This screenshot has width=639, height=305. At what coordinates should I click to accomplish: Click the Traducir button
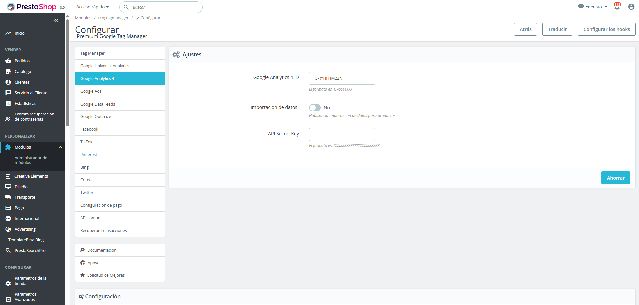coord(557,29)
